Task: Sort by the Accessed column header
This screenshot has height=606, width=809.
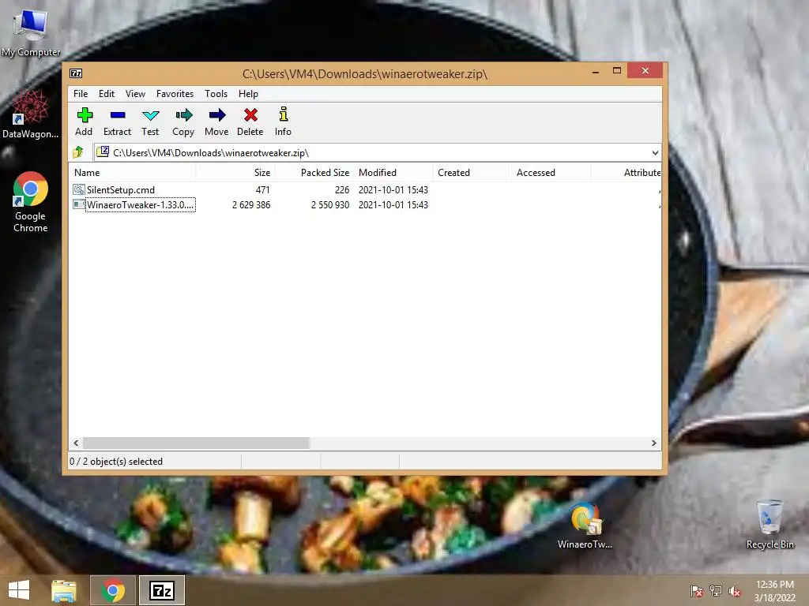Action: (551, 173)
